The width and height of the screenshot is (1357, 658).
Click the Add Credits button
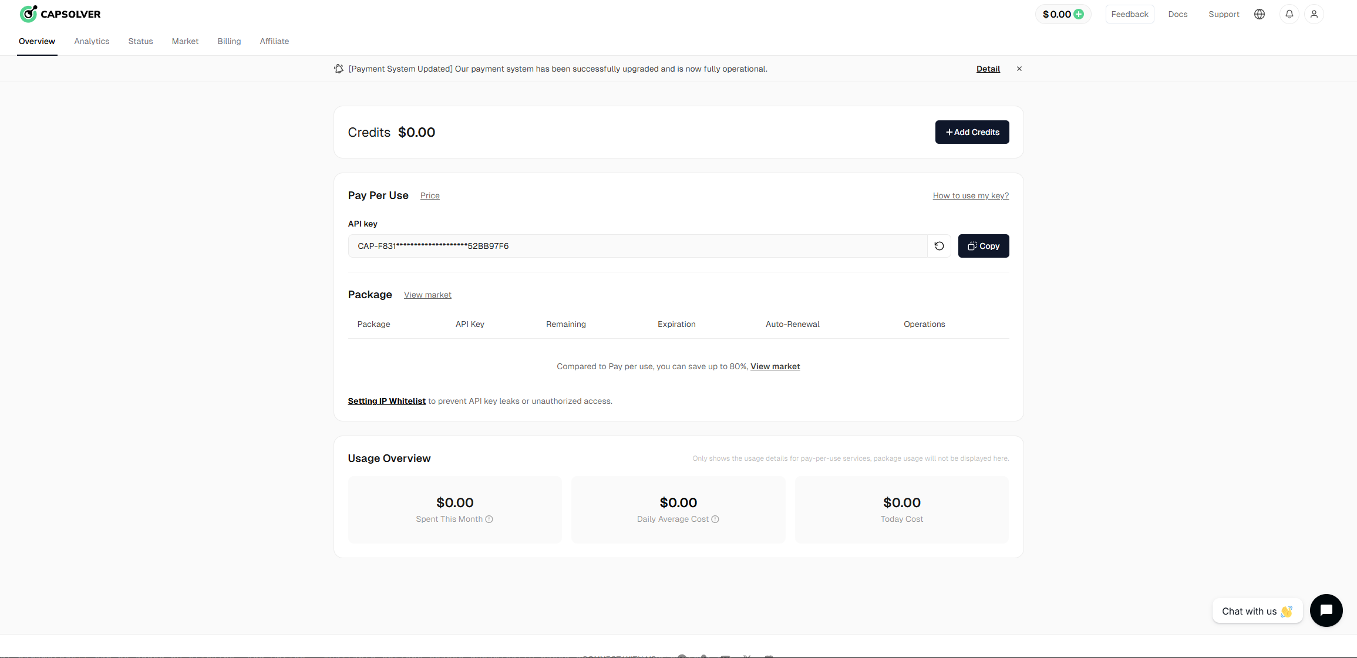(972, 132)
